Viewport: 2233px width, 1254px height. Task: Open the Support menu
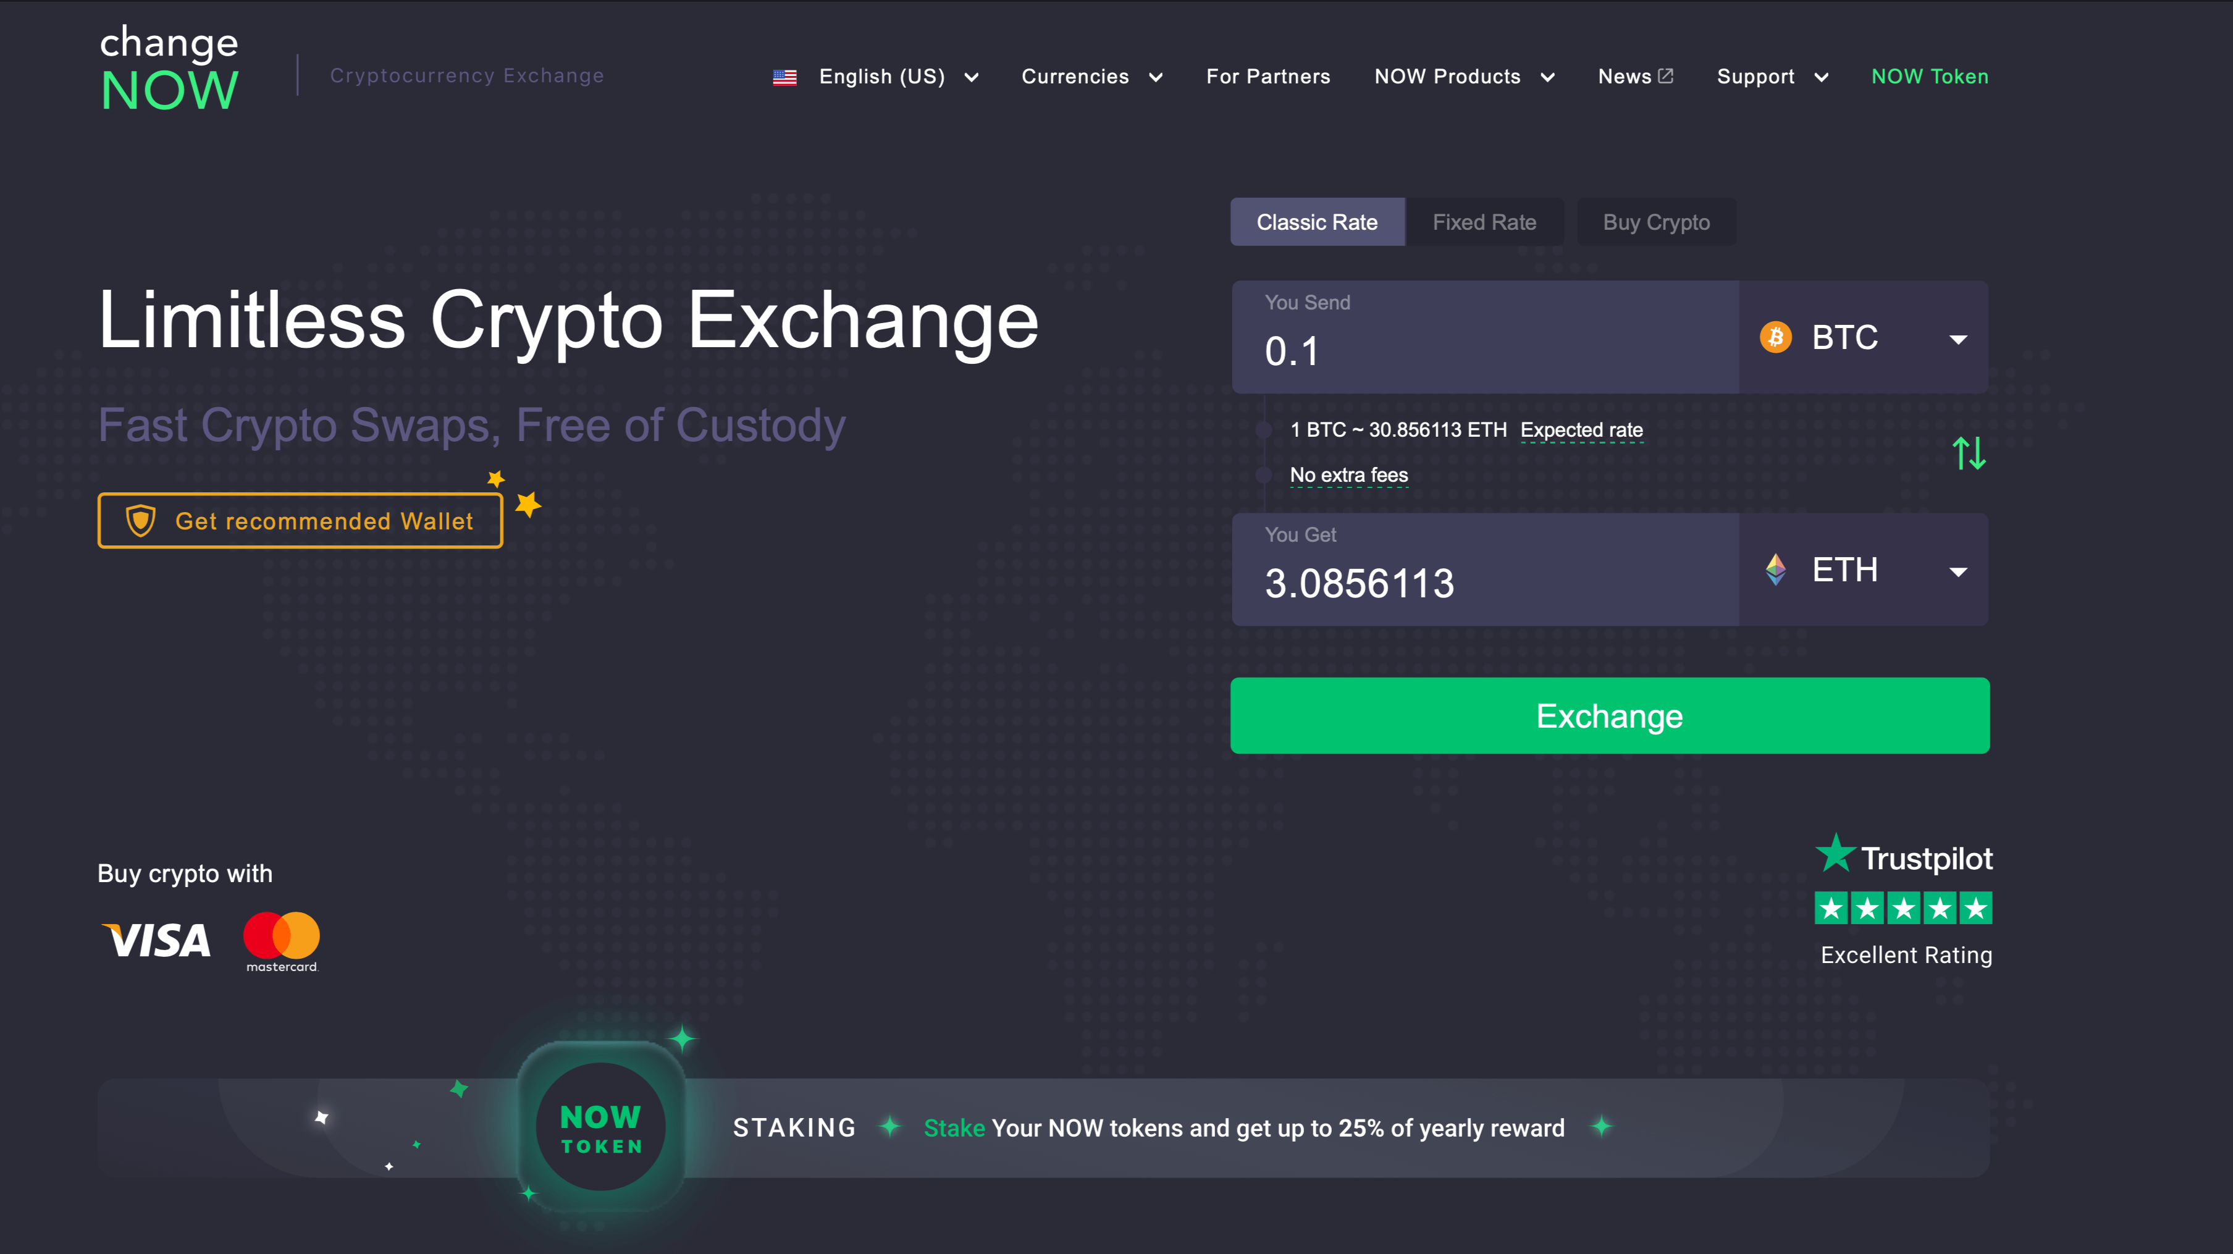point(1772,77)
